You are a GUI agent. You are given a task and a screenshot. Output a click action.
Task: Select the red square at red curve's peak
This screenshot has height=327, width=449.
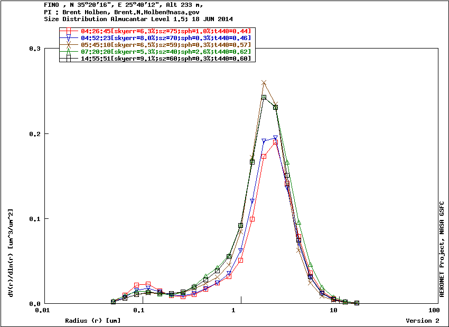275,142
